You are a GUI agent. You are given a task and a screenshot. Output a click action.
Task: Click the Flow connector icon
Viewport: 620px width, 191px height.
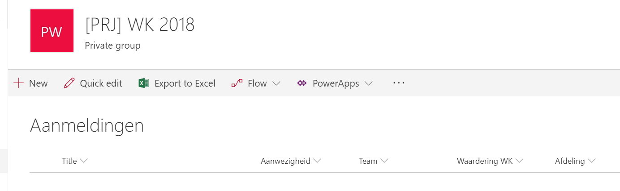tap(237, 83)
